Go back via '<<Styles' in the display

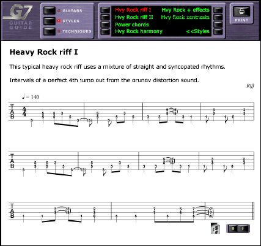coord(198,31)
